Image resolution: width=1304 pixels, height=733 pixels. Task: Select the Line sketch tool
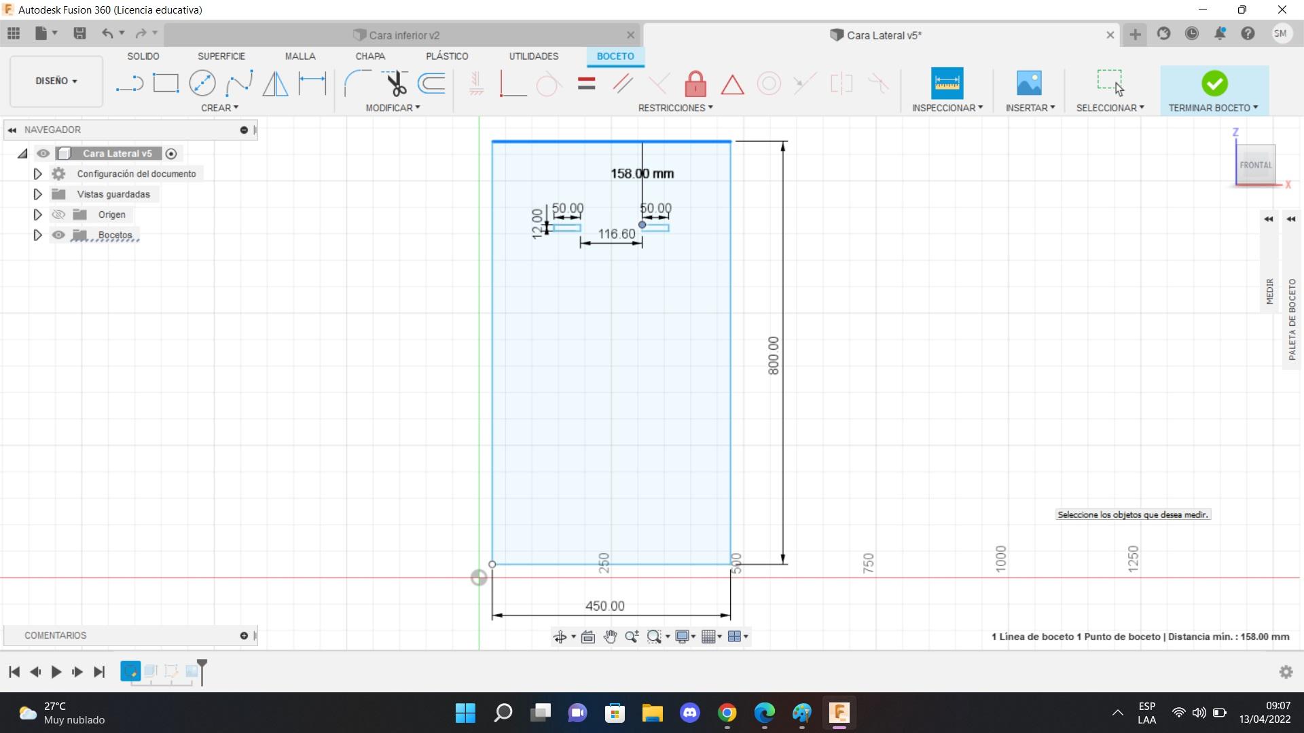pos(129,83)
